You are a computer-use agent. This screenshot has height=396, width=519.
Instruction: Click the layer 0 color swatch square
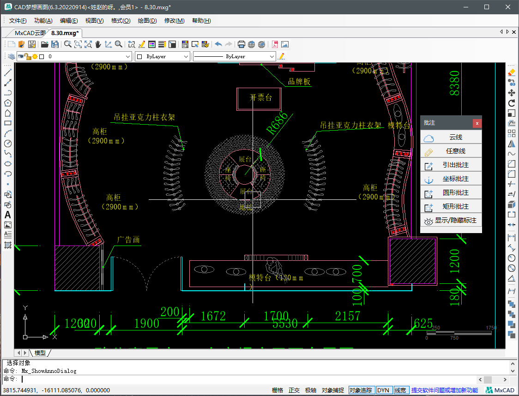point(42,57)
